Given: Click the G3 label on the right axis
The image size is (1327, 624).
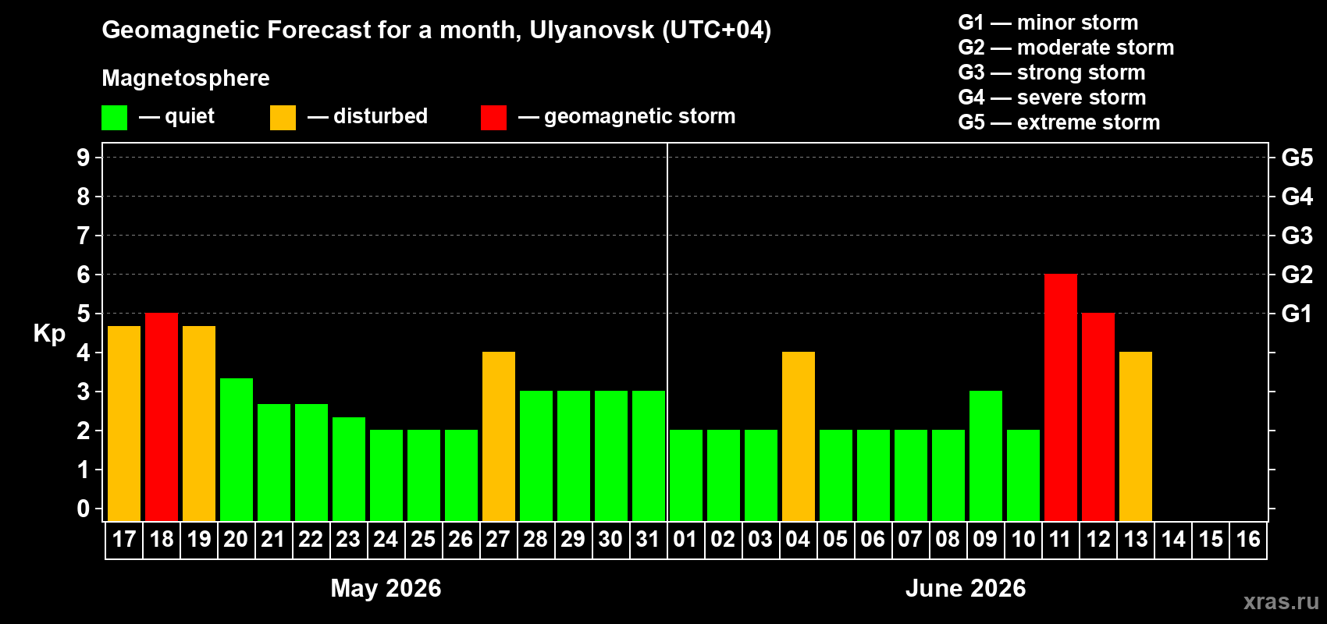Looking at the screenshot, I should pos(1297,236).
